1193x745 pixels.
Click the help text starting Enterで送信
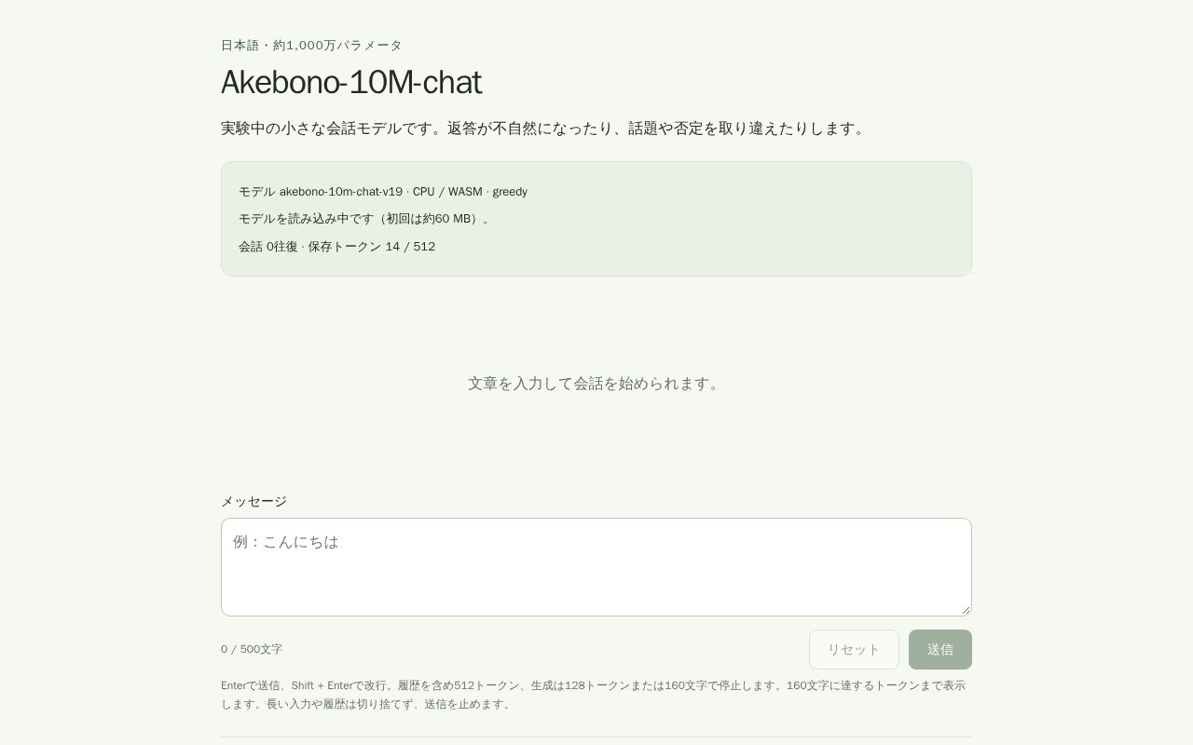click(x=594, y=695)
